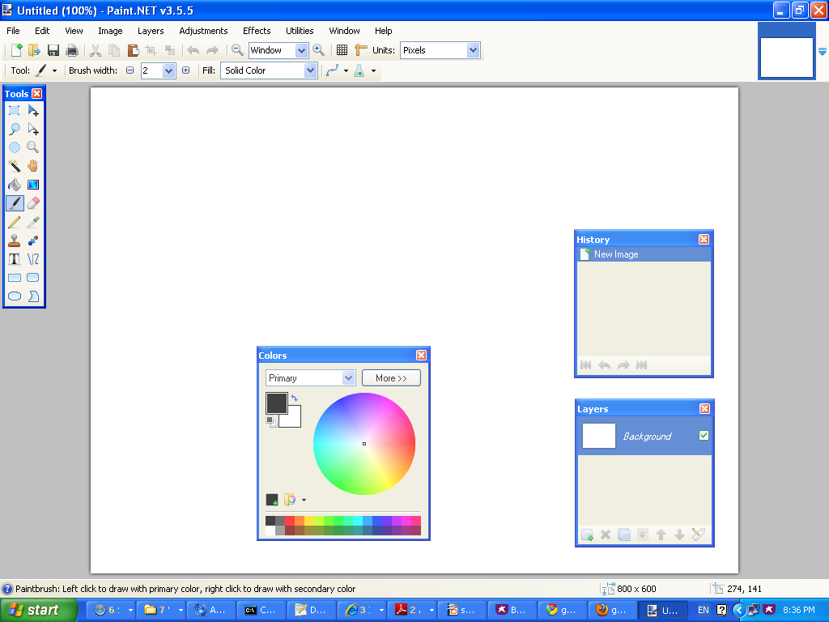Close the History panel
Screen dimensions: 829x622
pos(704,239)
